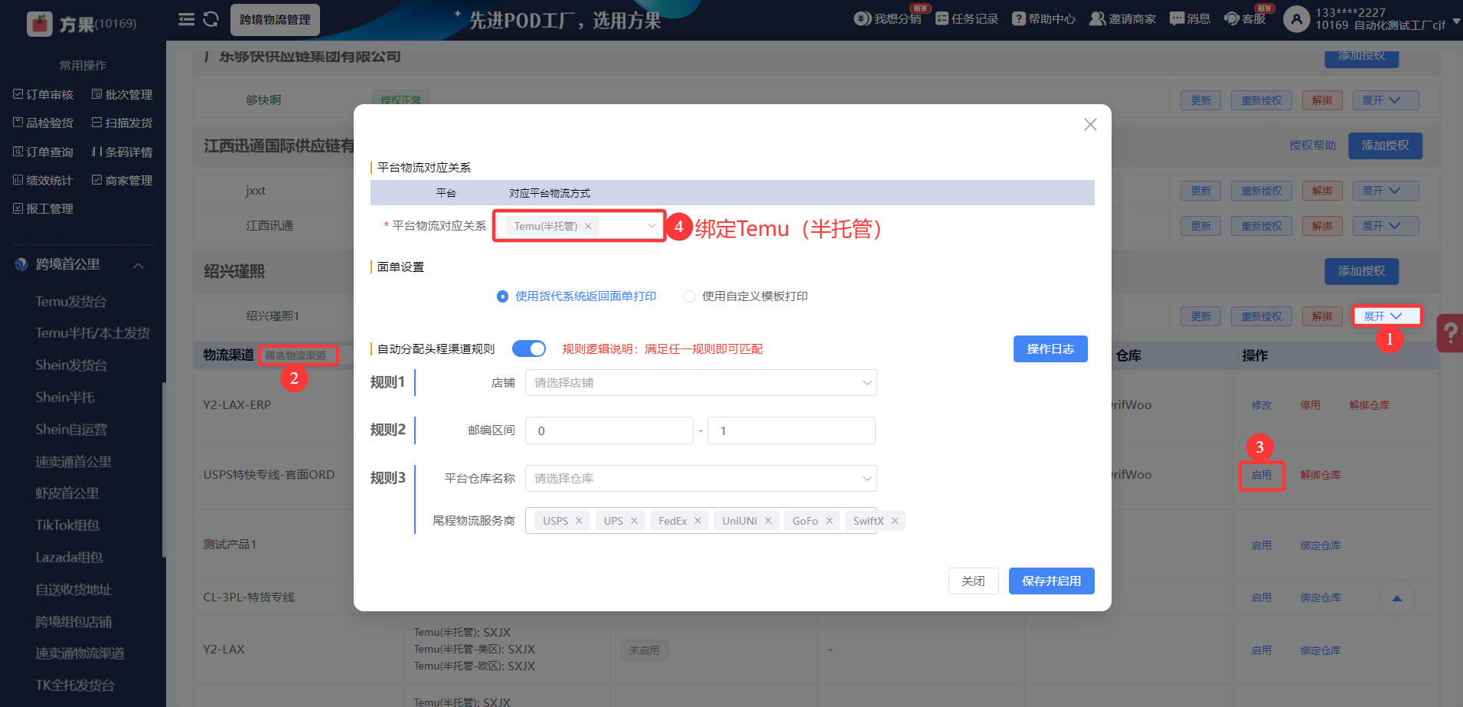Screen dimensions: 1463x707
Task: Toggle the sidebar with the hamburger menu icon
Action: [186, 19]
